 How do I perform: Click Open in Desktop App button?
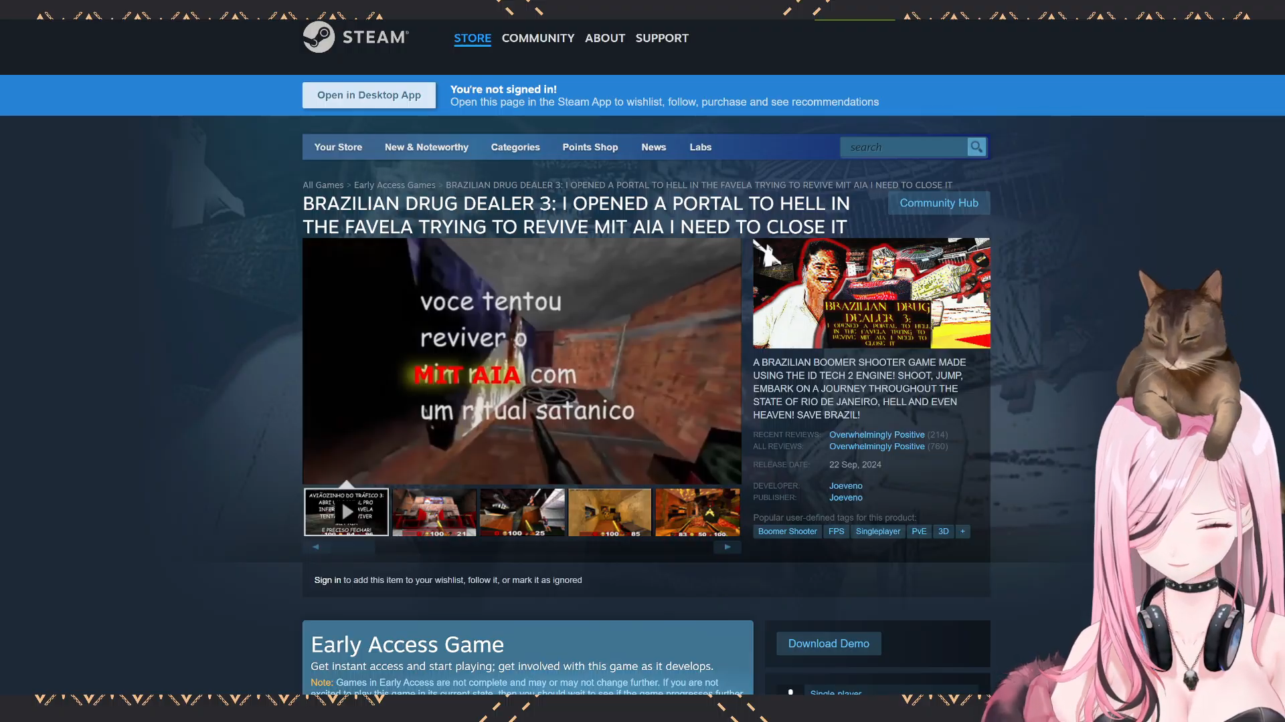coord(369,95)
